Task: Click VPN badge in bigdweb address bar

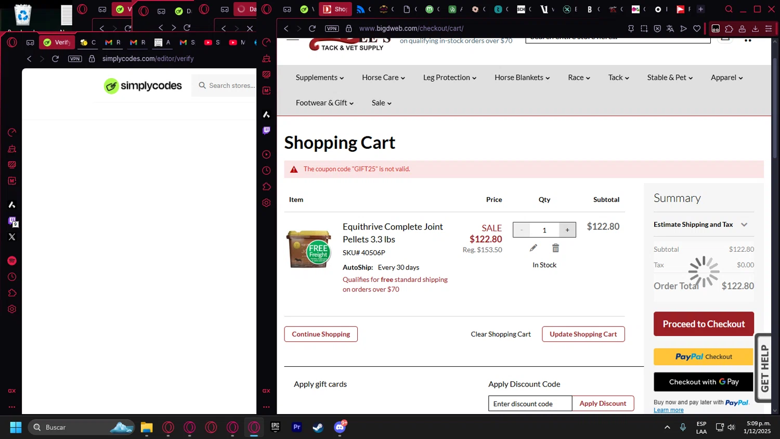Action: click(x=332, y=29)
